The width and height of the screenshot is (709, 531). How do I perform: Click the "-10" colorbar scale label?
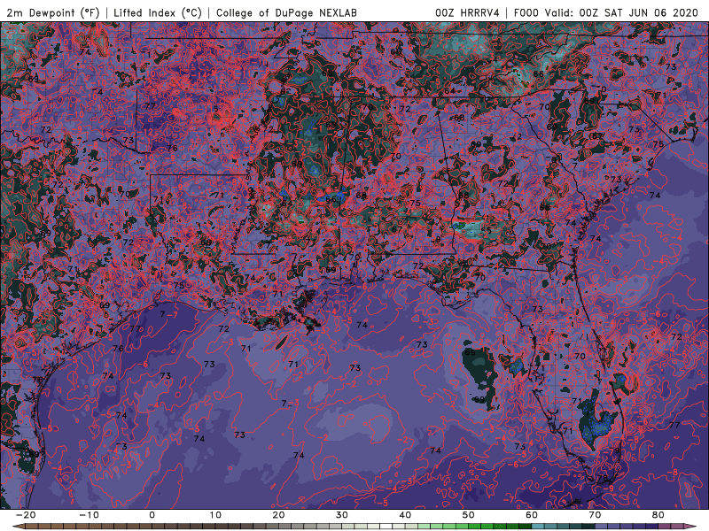tap(89, 515)
